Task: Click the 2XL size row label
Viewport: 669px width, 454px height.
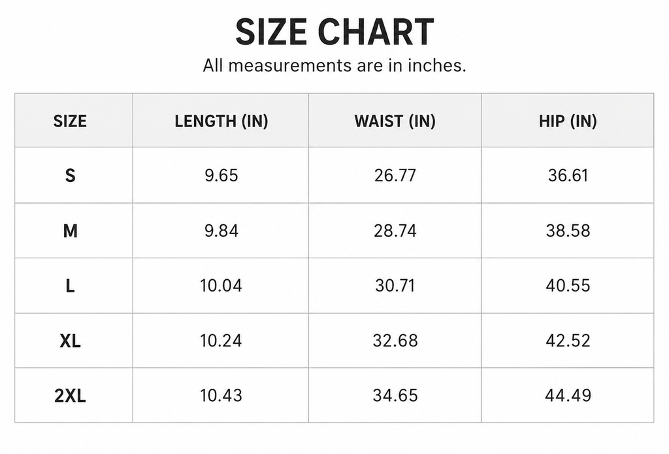Action: click(x=71, y=396)
